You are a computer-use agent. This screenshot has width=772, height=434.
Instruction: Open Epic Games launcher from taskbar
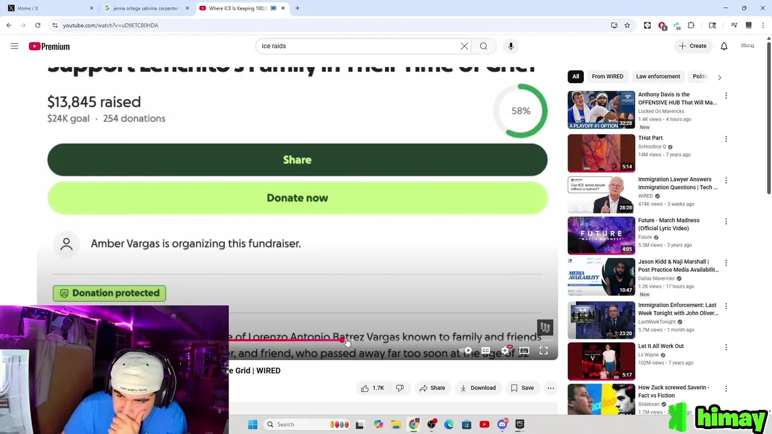(x=520, y=424)
